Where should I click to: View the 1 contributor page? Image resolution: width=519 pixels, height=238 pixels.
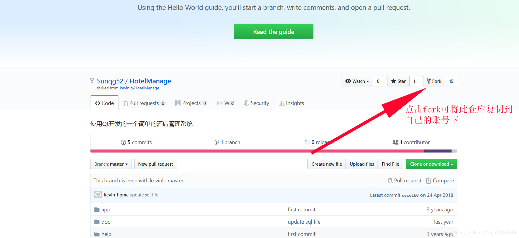tap(411, 142)
